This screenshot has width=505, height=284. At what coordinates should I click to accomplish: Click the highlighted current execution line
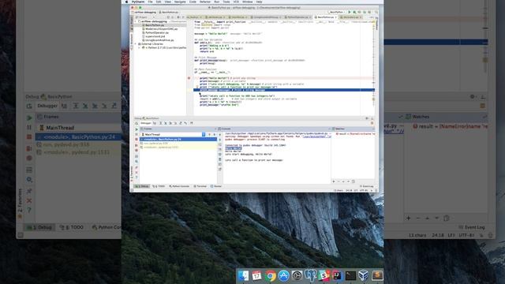(x=283, y=90)
